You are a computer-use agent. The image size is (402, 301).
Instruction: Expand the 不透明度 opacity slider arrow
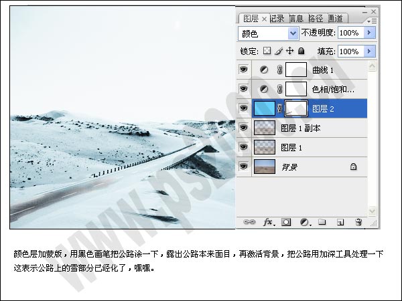(370, 33)
